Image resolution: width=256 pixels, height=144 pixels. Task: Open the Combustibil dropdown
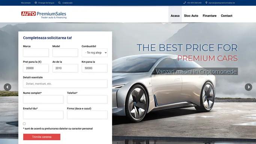[x=94, y=52]
